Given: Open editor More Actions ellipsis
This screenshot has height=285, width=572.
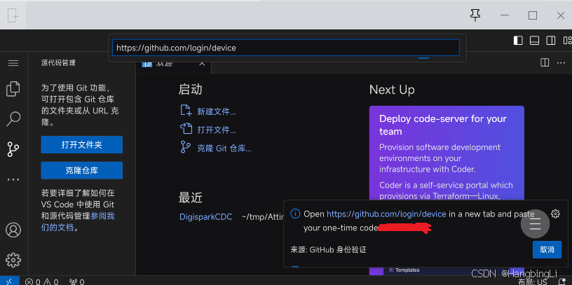Looking at the screenshot, I should [561, 63].
